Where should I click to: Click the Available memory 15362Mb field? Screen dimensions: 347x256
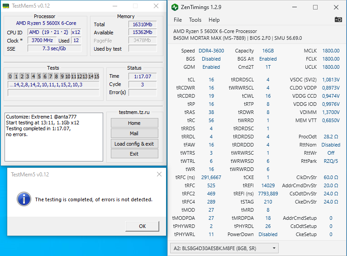click(143, 32)
